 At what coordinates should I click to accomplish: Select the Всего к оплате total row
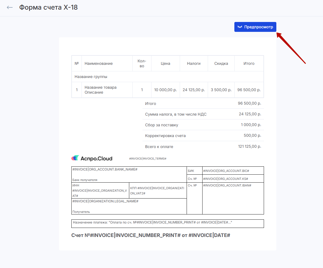click(x=203, y=147)
